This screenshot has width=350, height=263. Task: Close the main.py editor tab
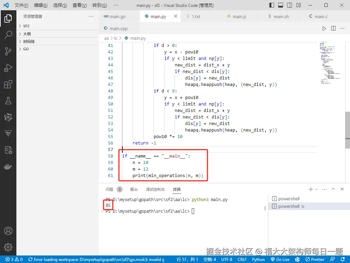pos(176,16)
